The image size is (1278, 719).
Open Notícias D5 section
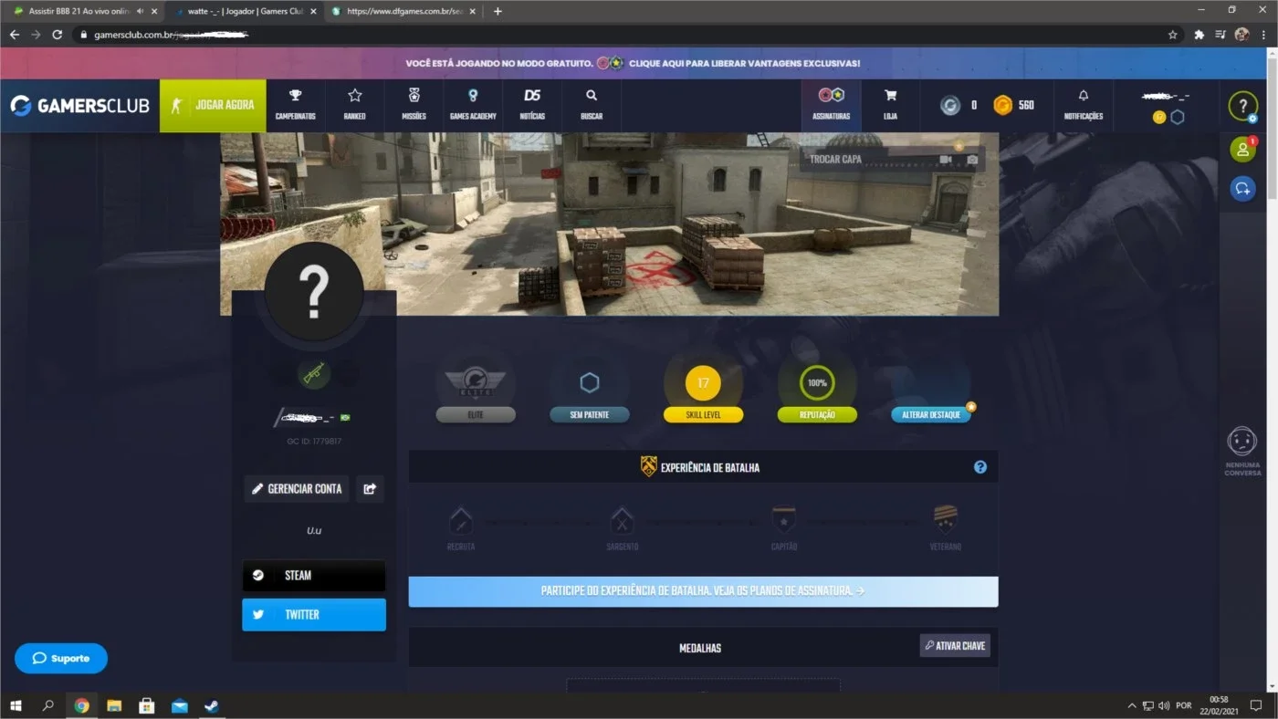pyautogui.click(x=532, y=106)
